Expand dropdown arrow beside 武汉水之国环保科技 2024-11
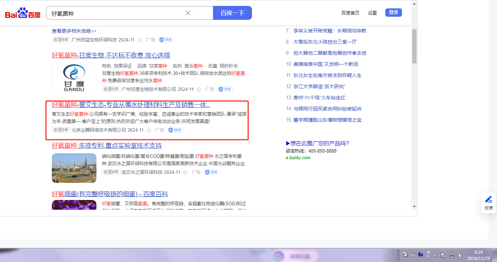Image resolution: width=497 pixels, height=262 pixels. [x=186, y=172]
